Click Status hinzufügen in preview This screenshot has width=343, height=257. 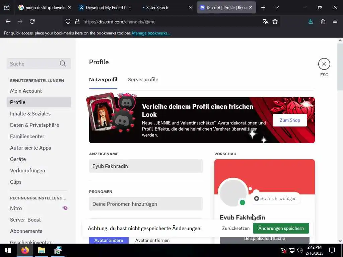click(x=275, y=198)
